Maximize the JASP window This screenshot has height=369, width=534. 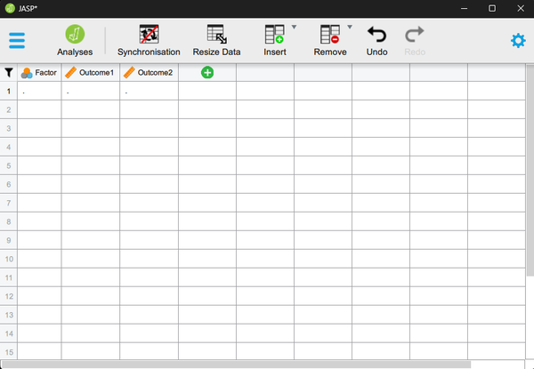(492, 8)
